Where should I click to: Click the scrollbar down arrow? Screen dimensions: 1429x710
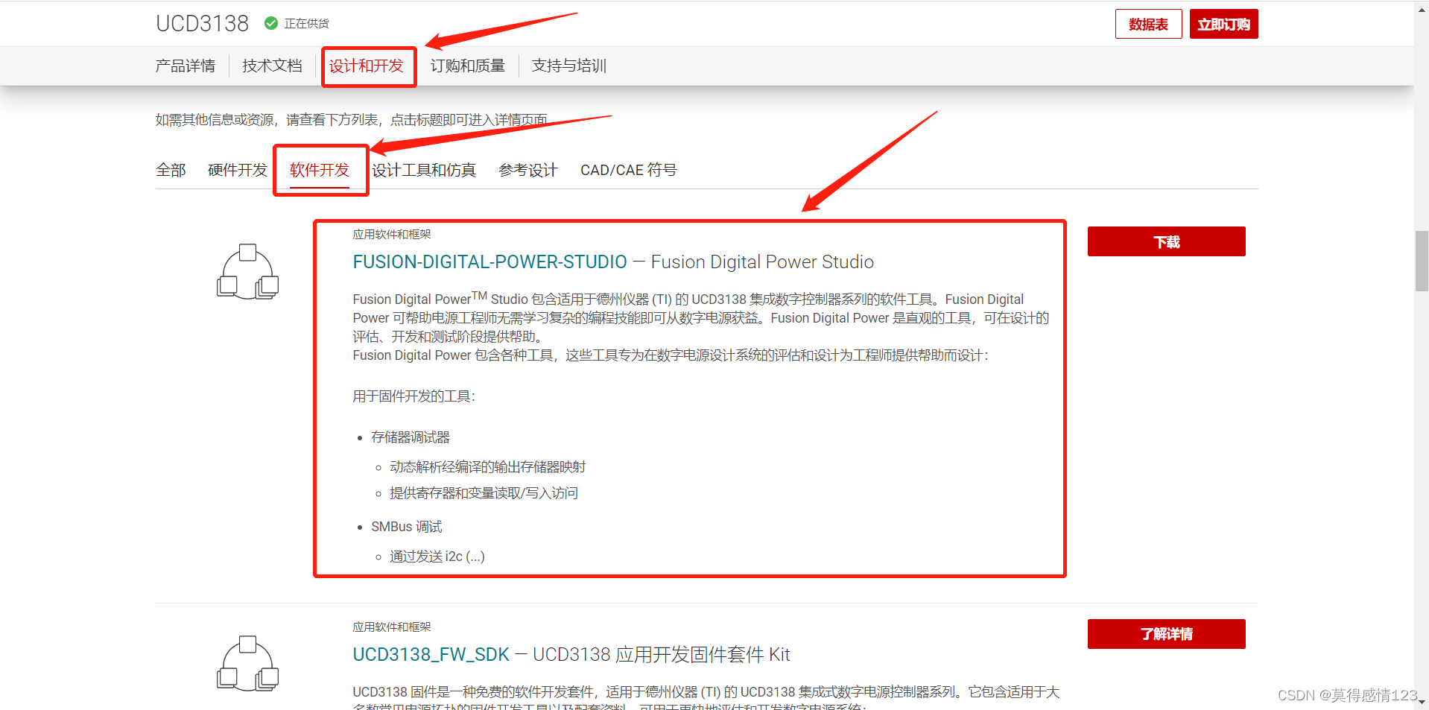coord(1422,703)
